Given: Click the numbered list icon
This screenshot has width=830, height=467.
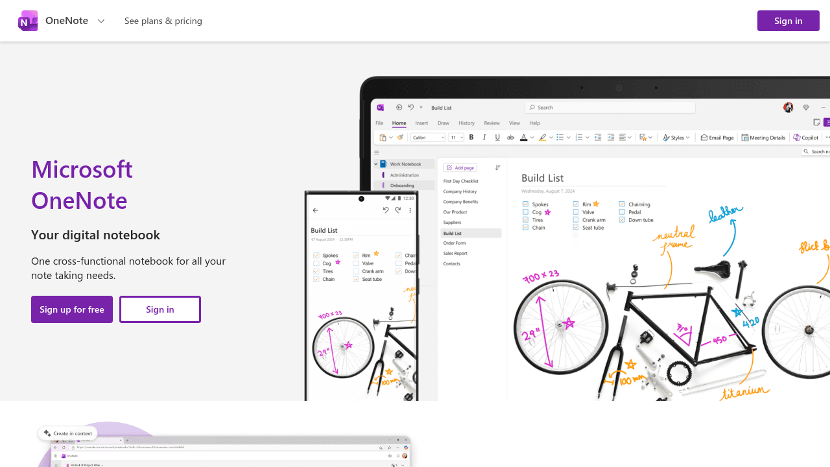Looking at the screenshot, I should (x=579, y=138).
